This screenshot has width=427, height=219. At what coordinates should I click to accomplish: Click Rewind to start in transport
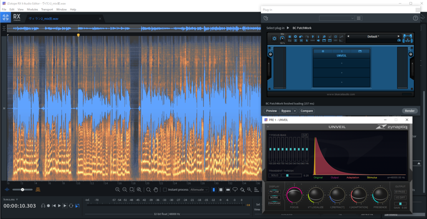tap(54, 206)
